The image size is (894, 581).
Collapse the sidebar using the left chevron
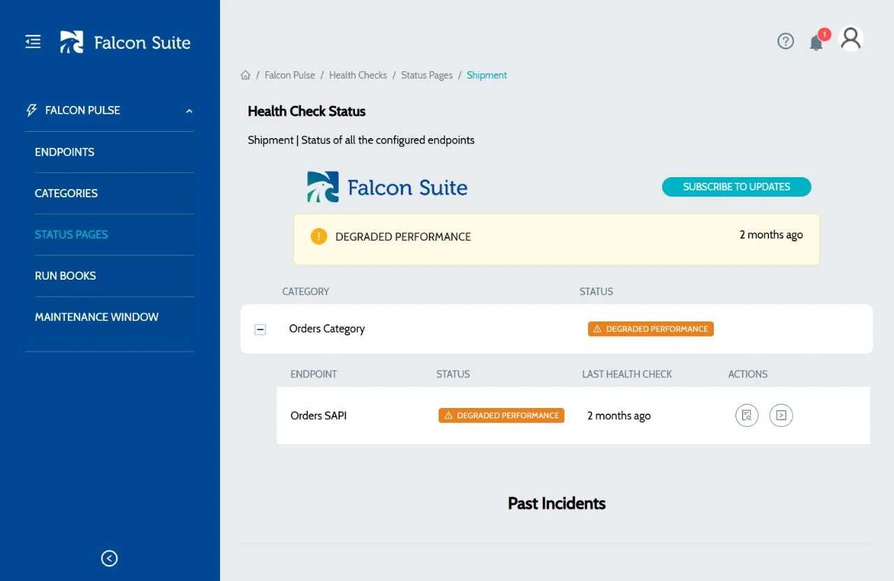109,558
